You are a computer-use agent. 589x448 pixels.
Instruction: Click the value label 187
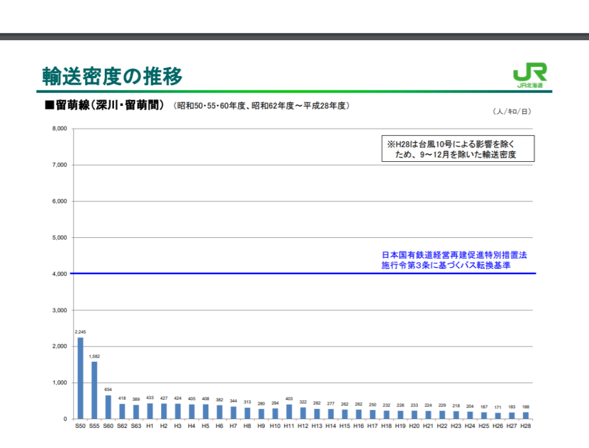pyautogui.click(x=484, y=407)
